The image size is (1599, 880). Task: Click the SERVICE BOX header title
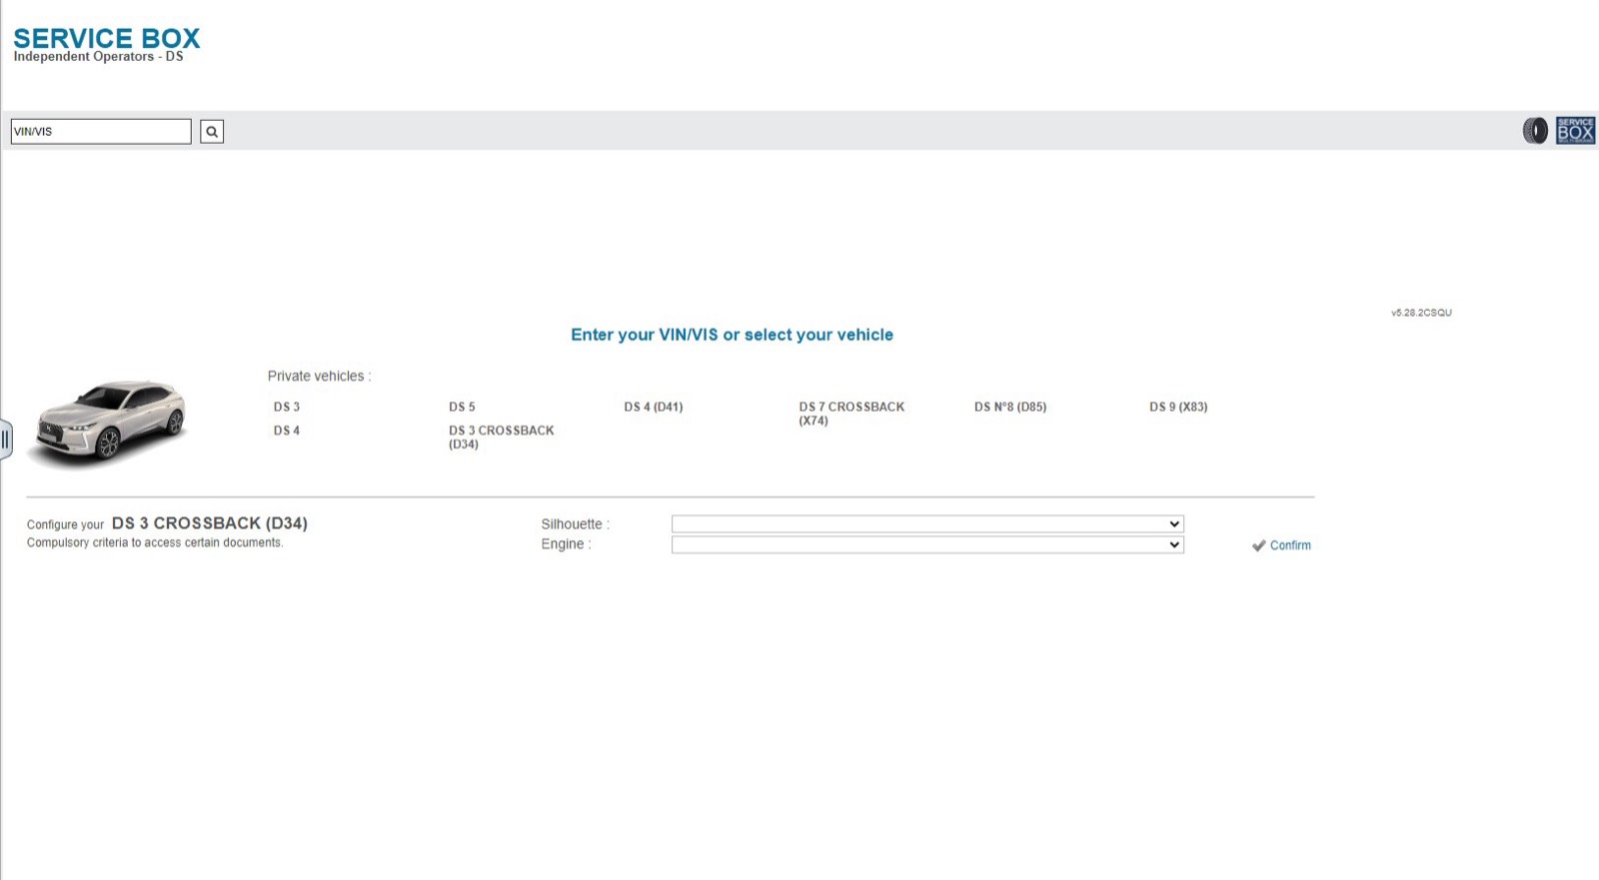click(107, 38)
